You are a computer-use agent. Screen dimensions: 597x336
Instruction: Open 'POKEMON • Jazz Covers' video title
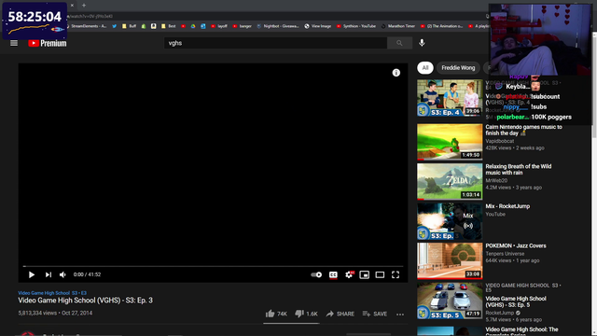516,245
